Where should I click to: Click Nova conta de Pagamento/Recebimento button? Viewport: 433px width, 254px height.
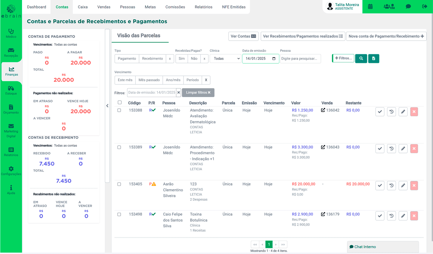coord(386,36)
